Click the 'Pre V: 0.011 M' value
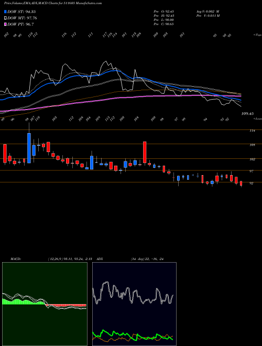262x346 pixels. click(x=208, y=16)
